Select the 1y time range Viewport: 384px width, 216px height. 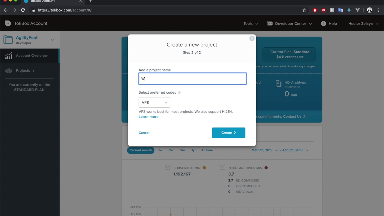point(193,150)
